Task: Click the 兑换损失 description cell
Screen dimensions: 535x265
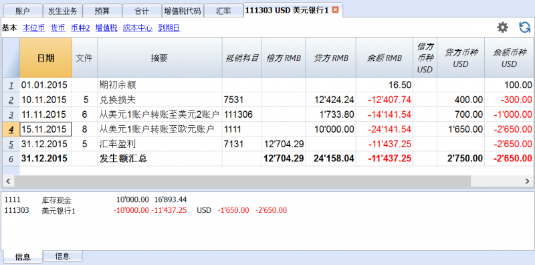Action: click(x=160, y=100)
